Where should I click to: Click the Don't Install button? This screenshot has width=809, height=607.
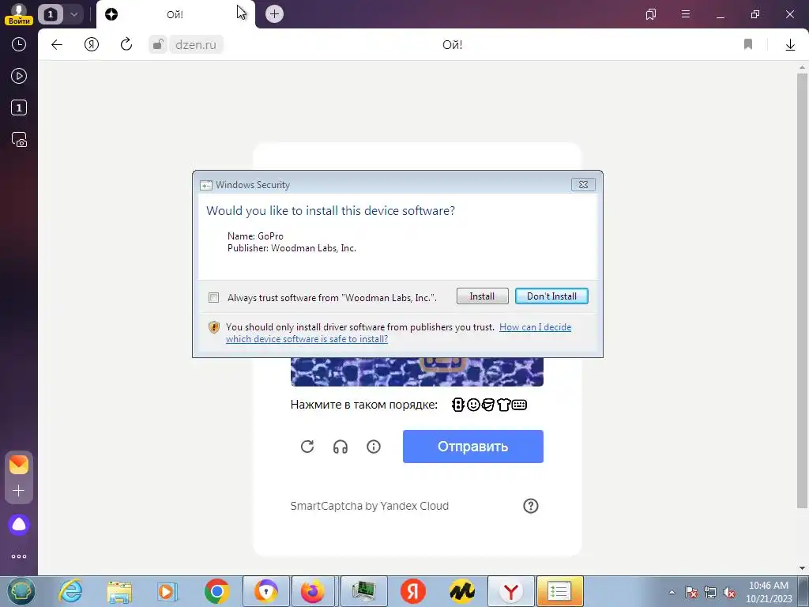coord(551,296)
